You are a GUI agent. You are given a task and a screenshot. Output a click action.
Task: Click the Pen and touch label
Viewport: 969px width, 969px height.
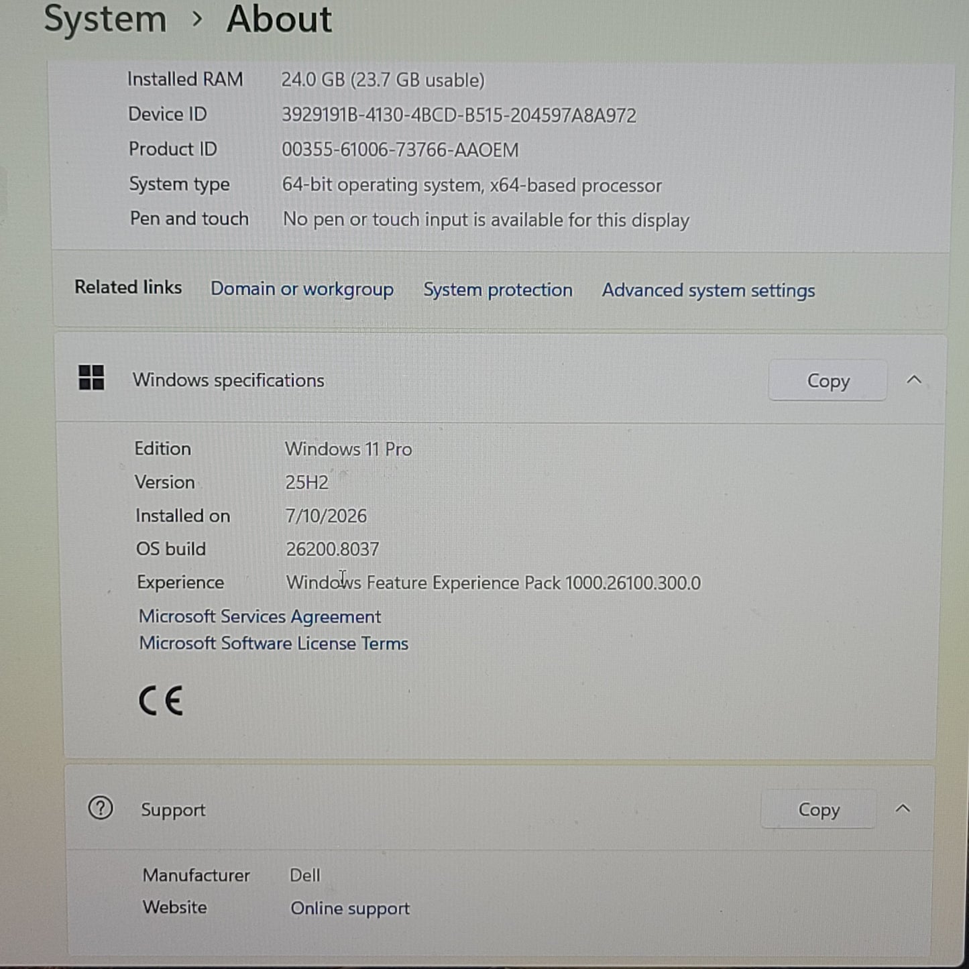pyautogui.click(x=189, y=219)
